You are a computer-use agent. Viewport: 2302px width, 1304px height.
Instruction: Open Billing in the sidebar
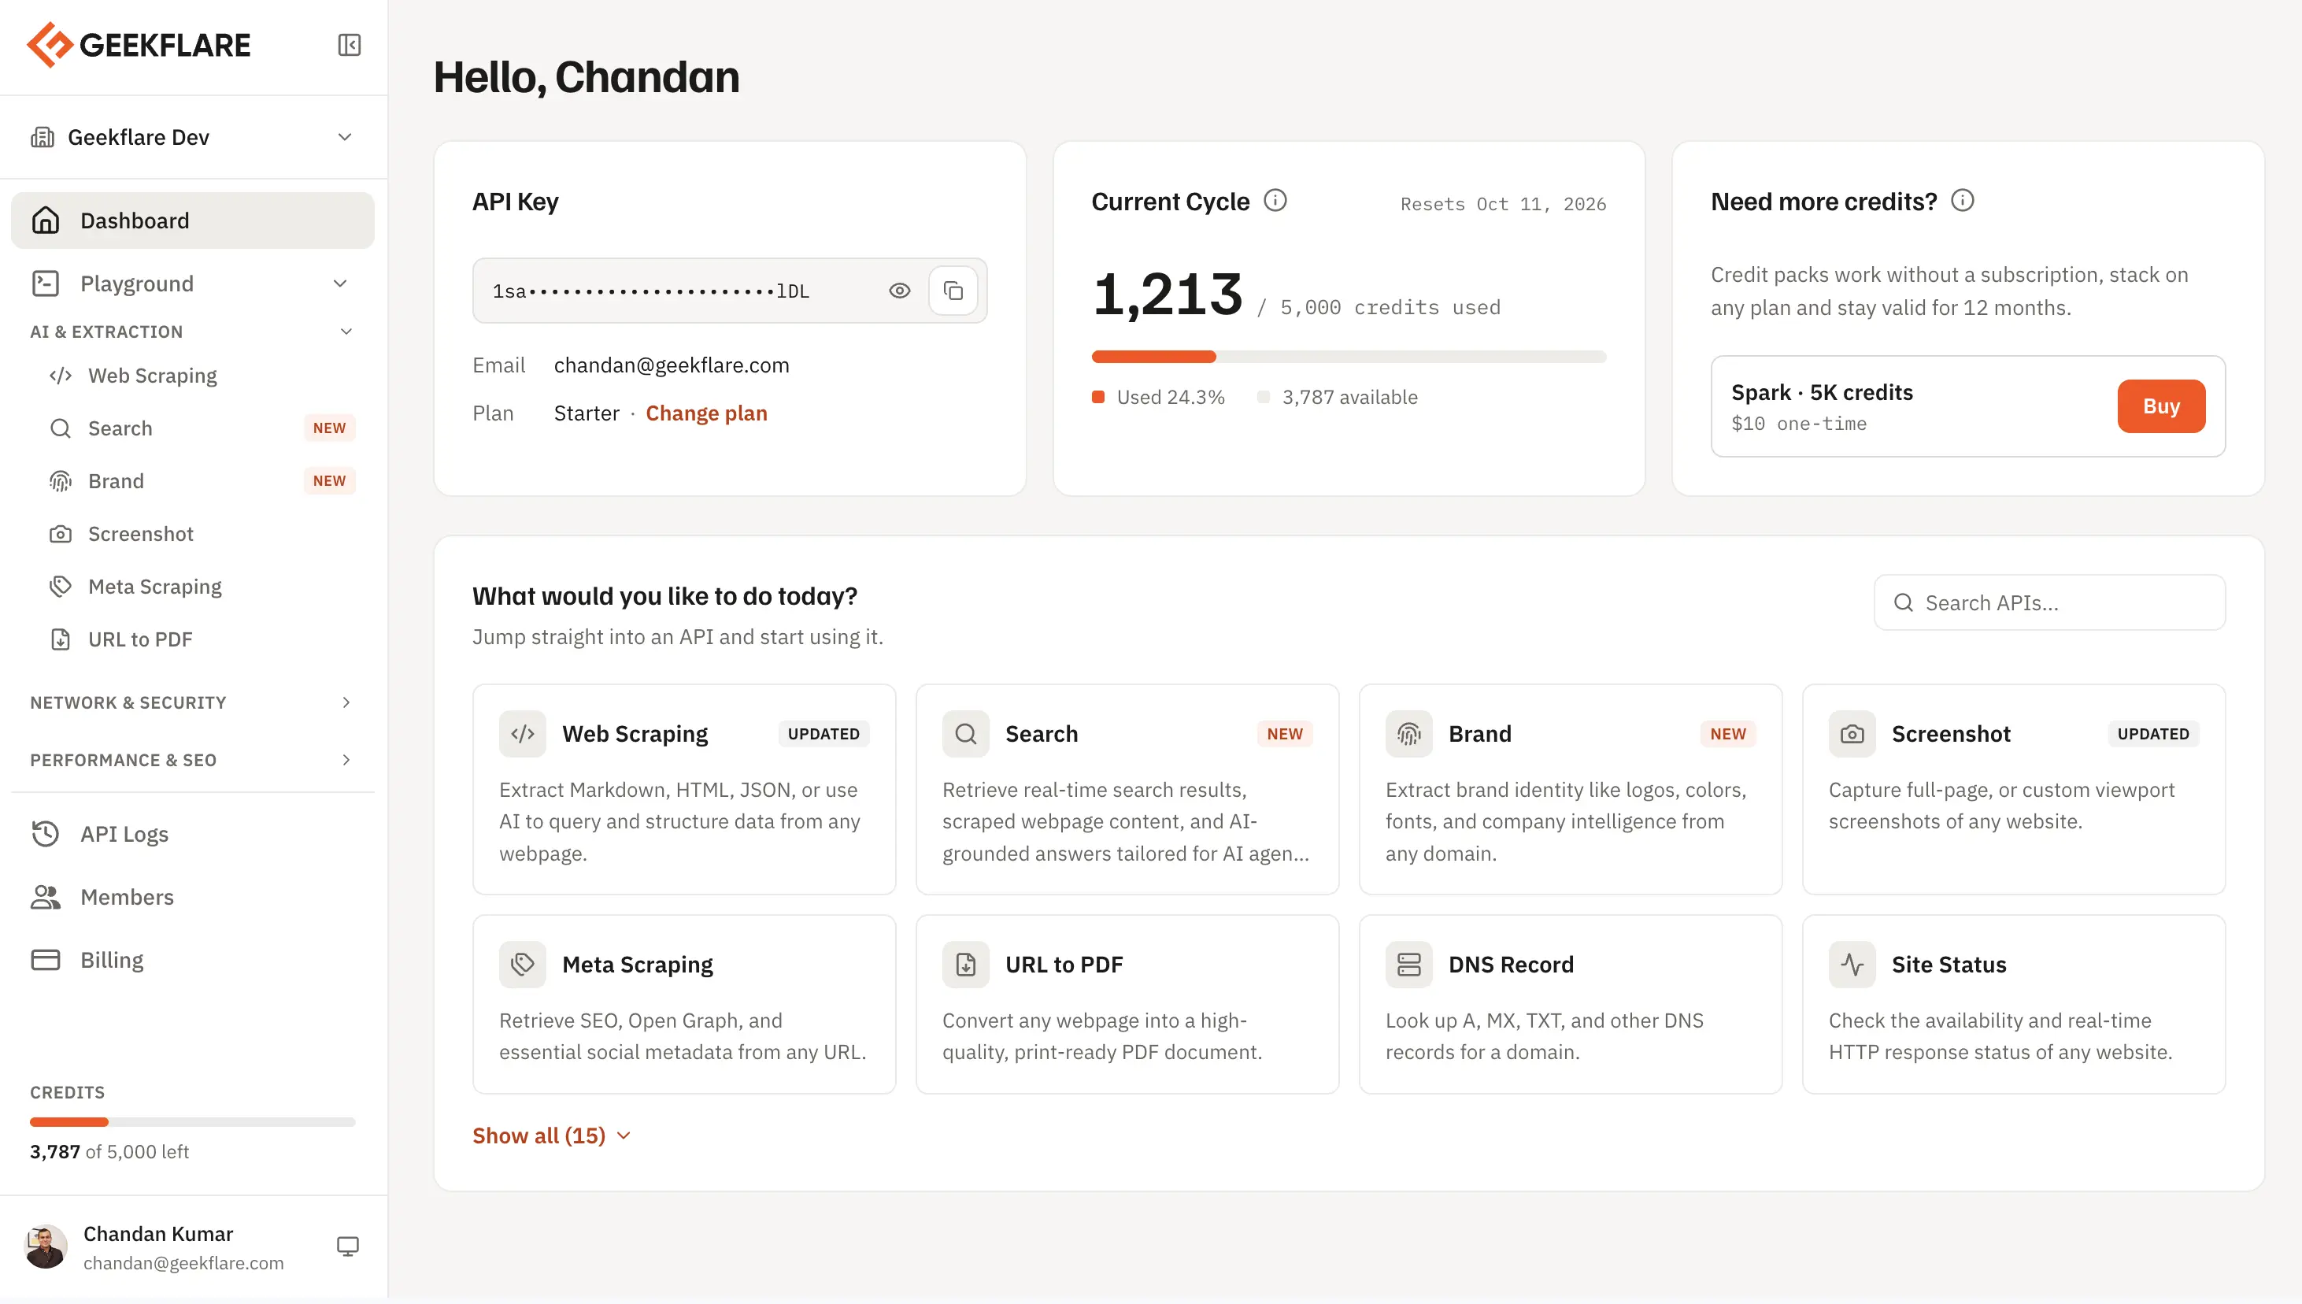193,960
